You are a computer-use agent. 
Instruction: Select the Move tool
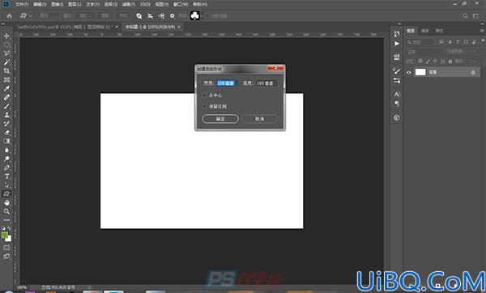[6, 36]
